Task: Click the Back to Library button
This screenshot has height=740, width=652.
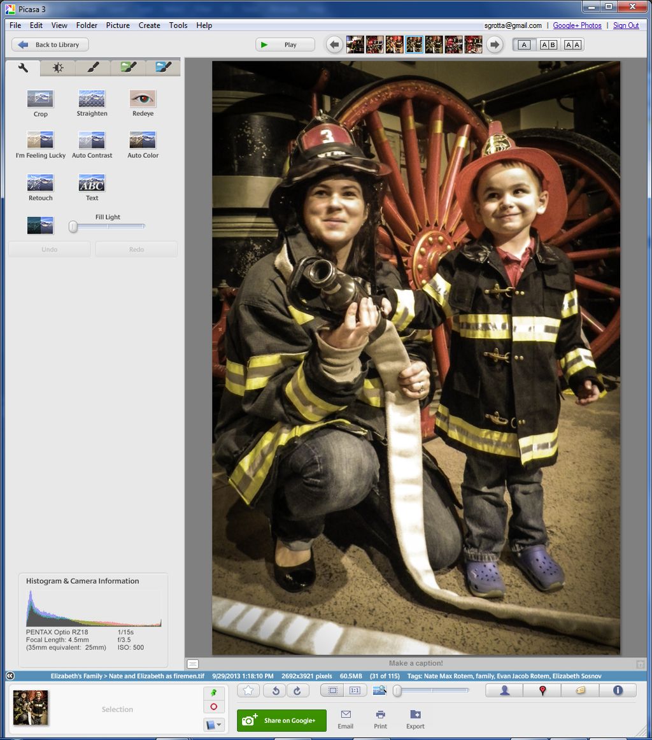Action: tap(50, 45)
